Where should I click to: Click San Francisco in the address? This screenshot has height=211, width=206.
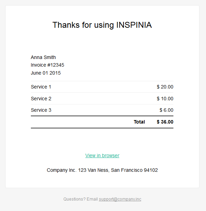[x=127, y=170]
